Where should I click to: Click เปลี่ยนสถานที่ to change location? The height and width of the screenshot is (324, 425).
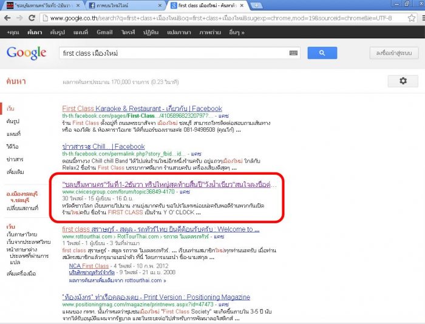pos(22,208)
